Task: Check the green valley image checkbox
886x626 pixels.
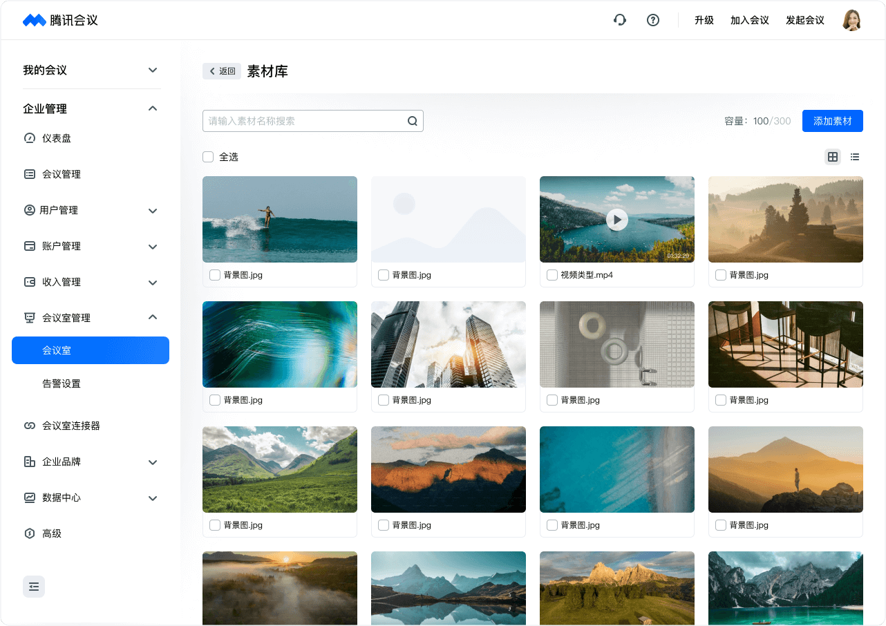Action: coord(215,525)
